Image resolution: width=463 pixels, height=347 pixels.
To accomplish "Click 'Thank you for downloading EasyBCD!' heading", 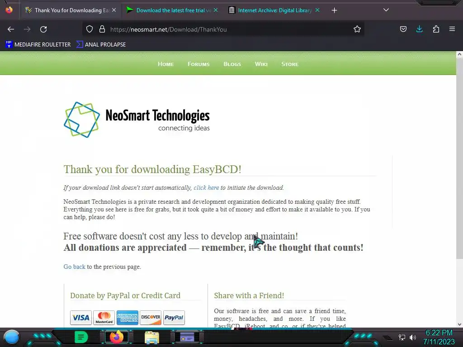I will click(152, 169).
